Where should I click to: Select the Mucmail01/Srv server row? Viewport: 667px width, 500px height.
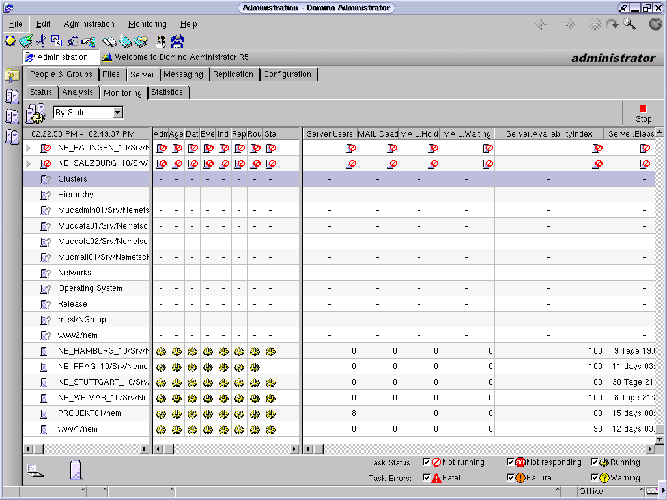87,257
